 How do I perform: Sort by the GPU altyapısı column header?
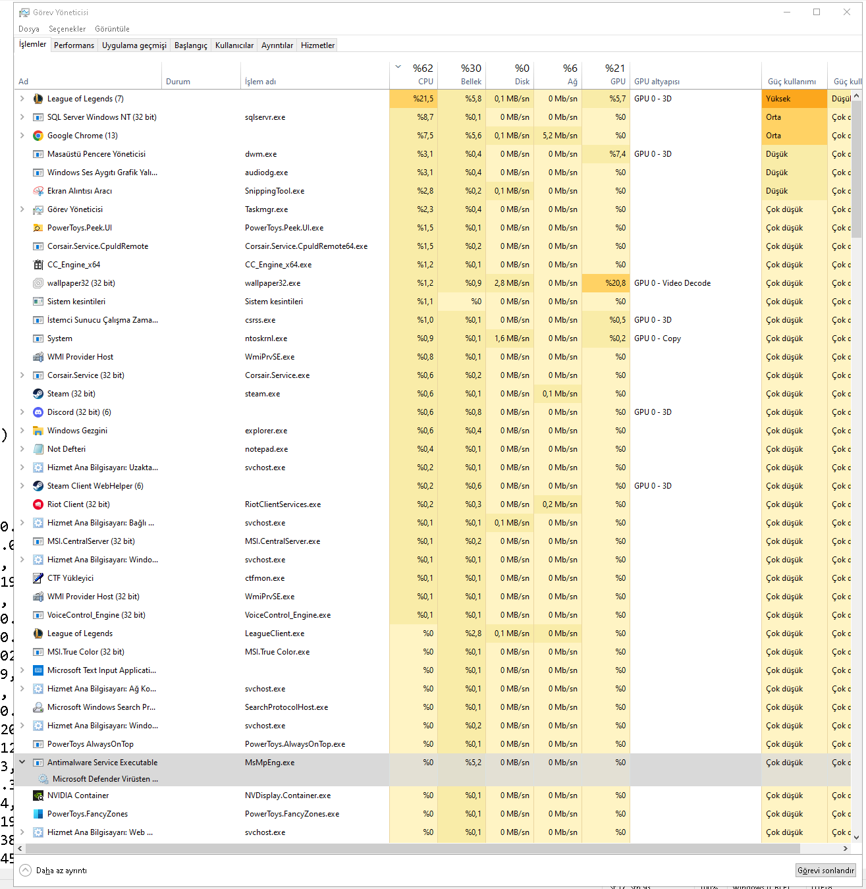695,75
